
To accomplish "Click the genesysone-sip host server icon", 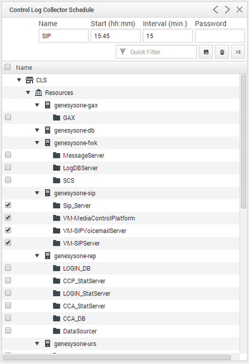I will click(47, 193).
